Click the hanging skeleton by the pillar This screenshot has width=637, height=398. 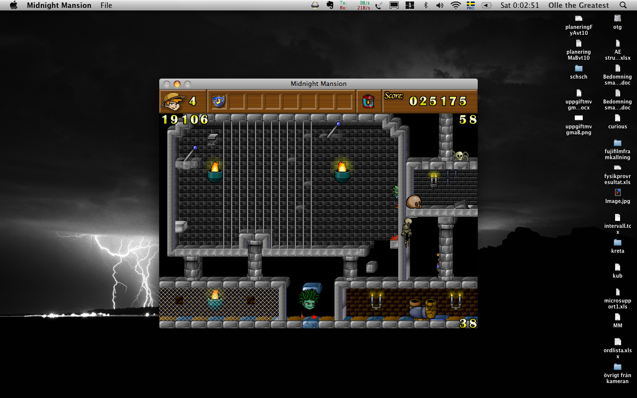(408, 232)
